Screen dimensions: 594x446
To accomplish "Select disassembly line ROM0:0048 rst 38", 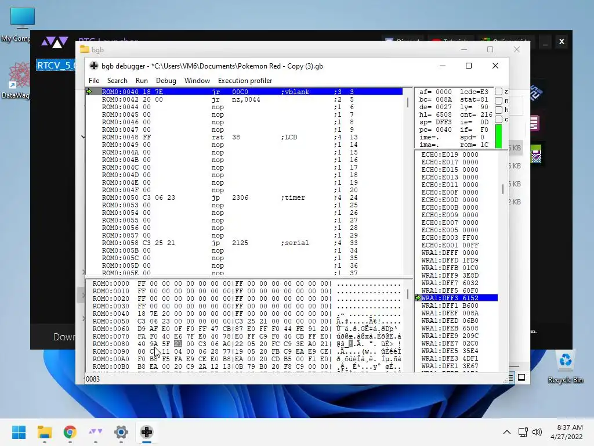I will pyautogui.click(x=244, y=137).
